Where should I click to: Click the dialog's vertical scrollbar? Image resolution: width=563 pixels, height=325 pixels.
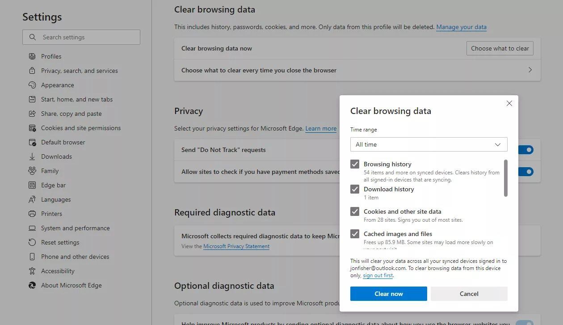(x=506, y=178)
